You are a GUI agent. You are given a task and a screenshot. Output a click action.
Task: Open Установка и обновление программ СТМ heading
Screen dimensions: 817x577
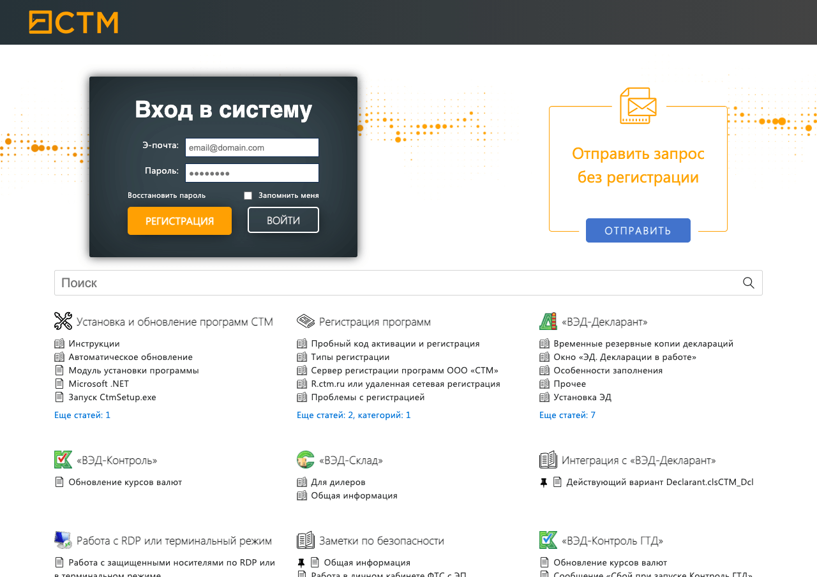(x=175, y=322)
